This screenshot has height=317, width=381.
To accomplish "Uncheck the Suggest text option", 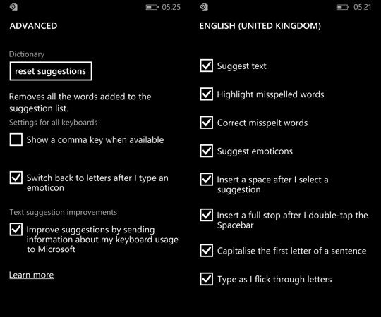I will coord(207,66).
